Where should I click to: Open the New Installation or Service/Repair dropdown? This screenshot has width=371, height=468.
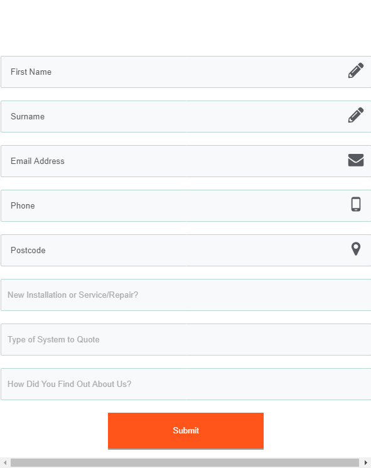[186, 295]
